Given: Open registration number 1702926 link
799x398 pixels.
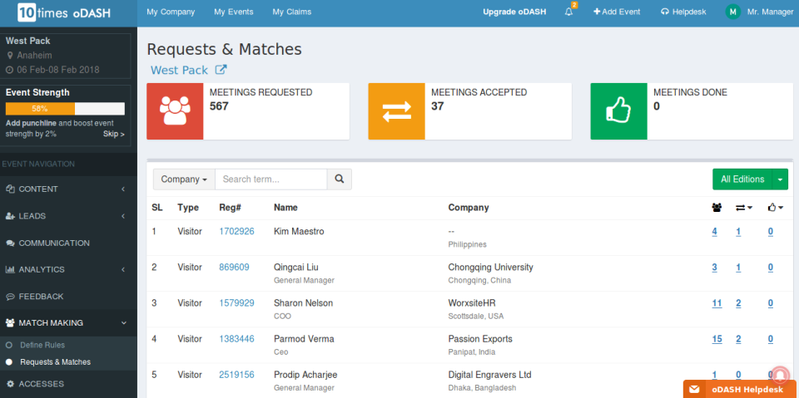Looking at the screenshot, I should [x=236, y=232].
